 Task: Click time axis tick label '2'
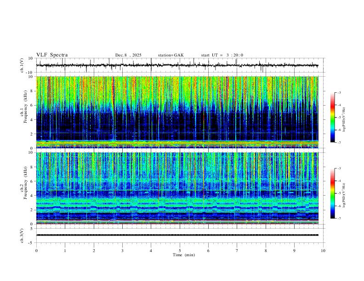pyautogui.click(x=94, y=251)
